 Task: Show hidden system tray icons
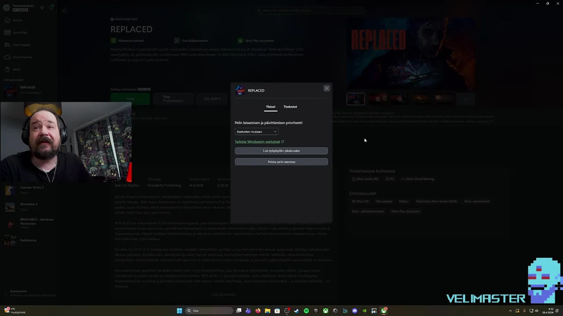pos(510,311)
